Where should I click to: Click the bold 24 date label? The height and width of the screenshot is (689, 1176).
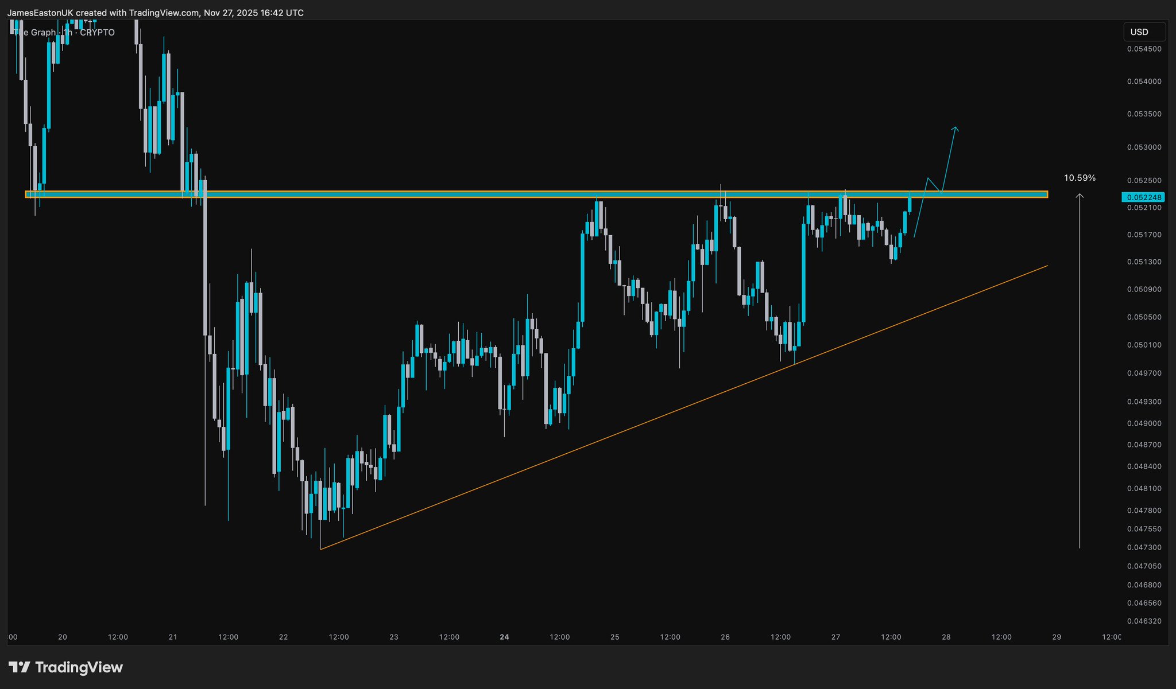504,637
